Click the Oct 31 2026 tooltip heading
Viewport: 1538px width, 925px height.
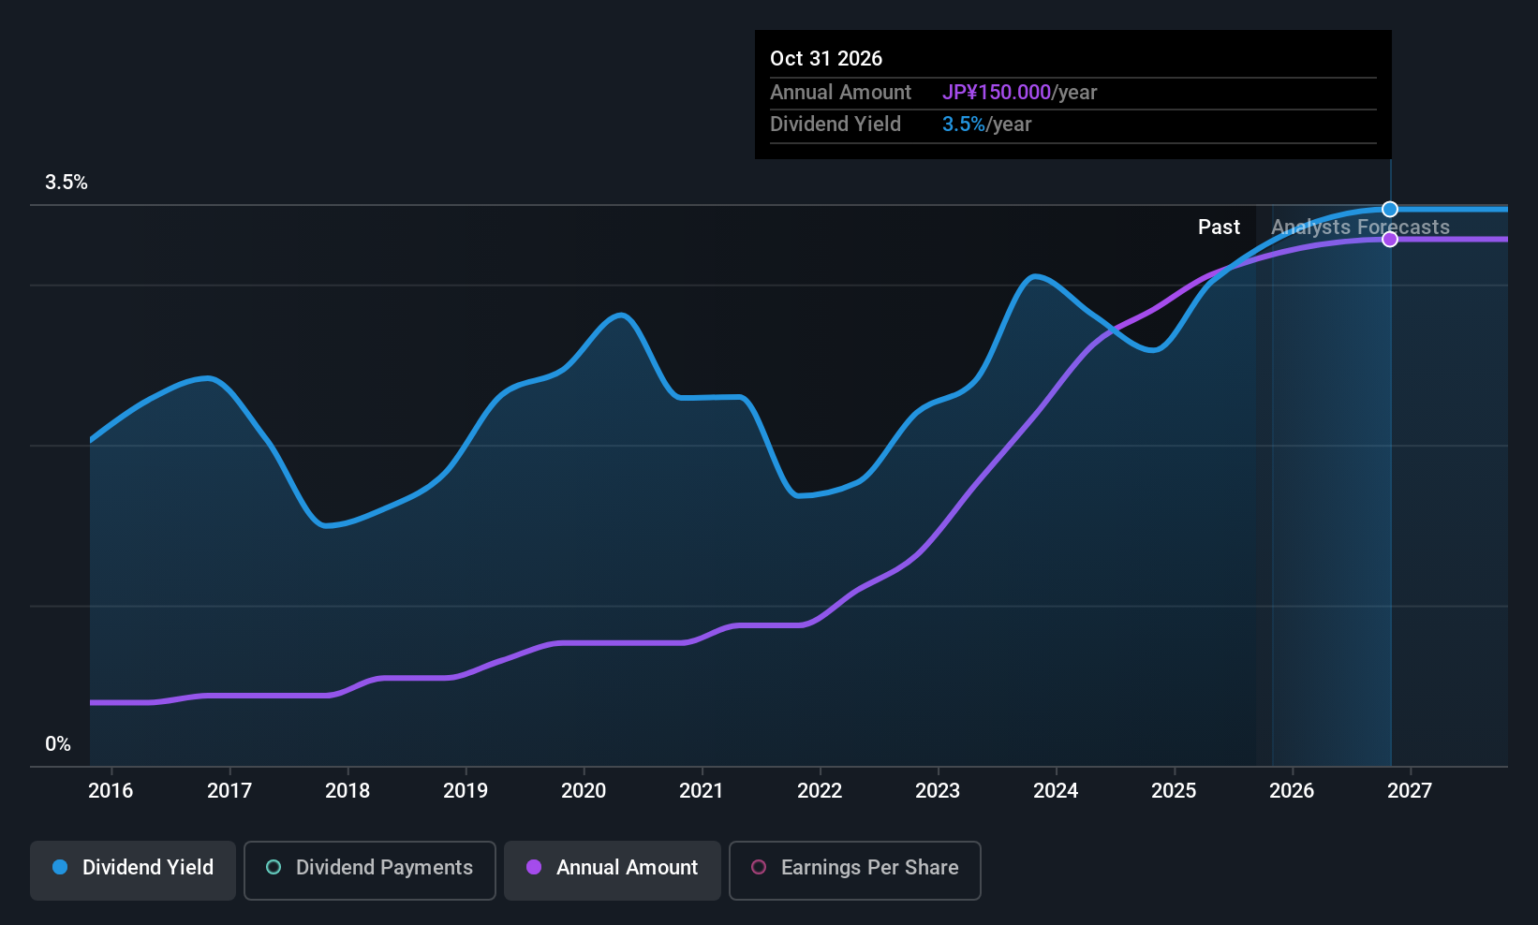click(826, 59)
